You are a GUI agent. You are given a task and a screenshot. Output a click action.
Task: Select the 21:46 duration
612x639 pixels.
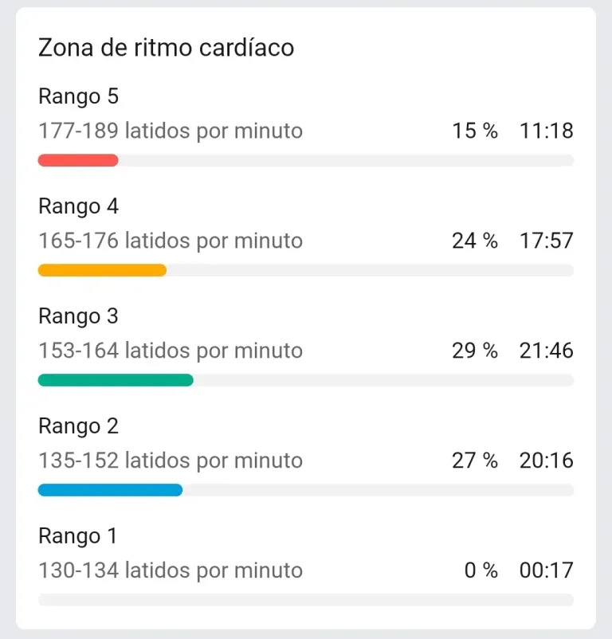point(547,351)
